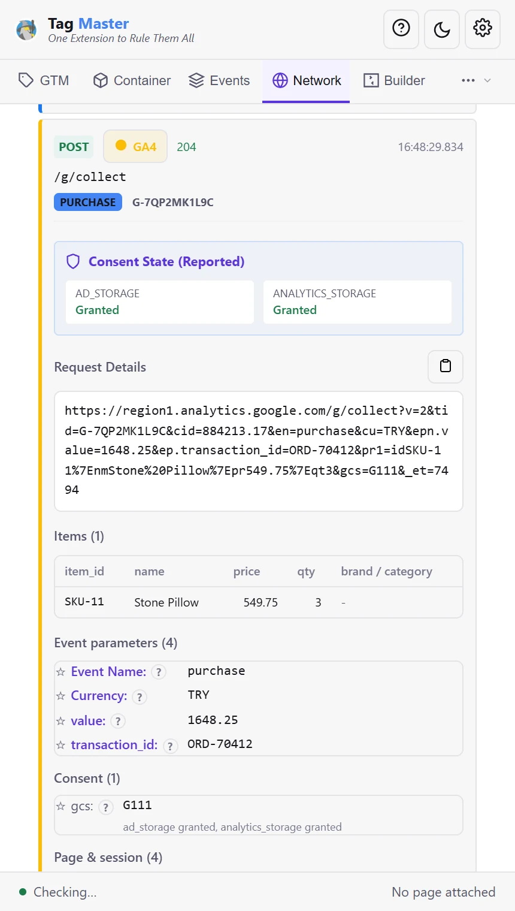Open the help question-mark button
This screenshot has width=515, height=911.
401,28
